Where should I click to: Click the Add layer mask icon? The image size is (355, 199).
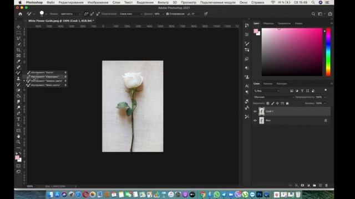[x=302, y=185]
